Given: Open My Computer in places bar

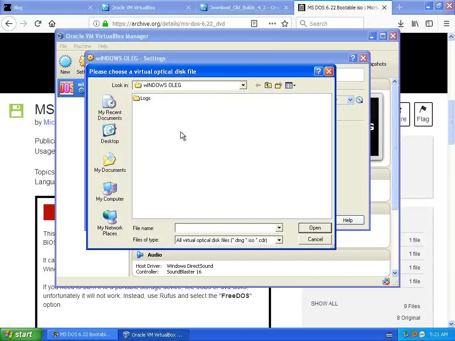Looking at the screenshot, I should tap(110, 192).
